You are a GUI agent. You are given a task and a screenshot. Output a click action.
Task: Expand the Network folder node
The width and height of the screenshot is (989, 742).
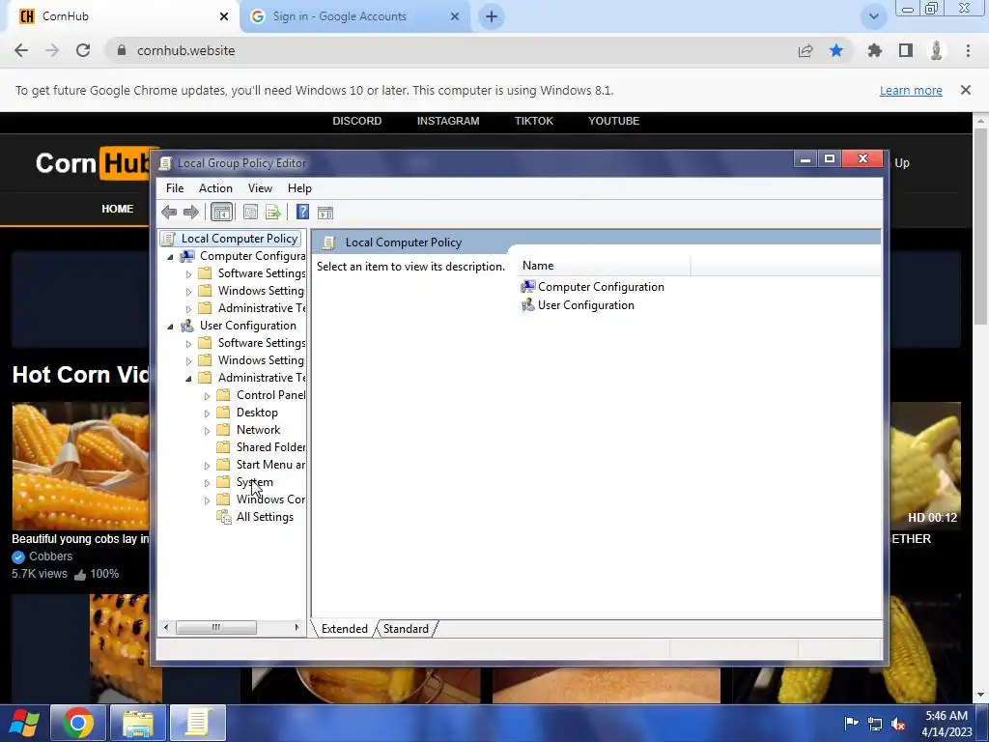(207, 431)
